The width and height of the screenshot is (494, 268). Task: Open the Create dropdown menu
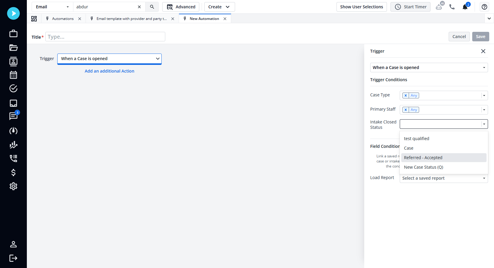point(219,7)
